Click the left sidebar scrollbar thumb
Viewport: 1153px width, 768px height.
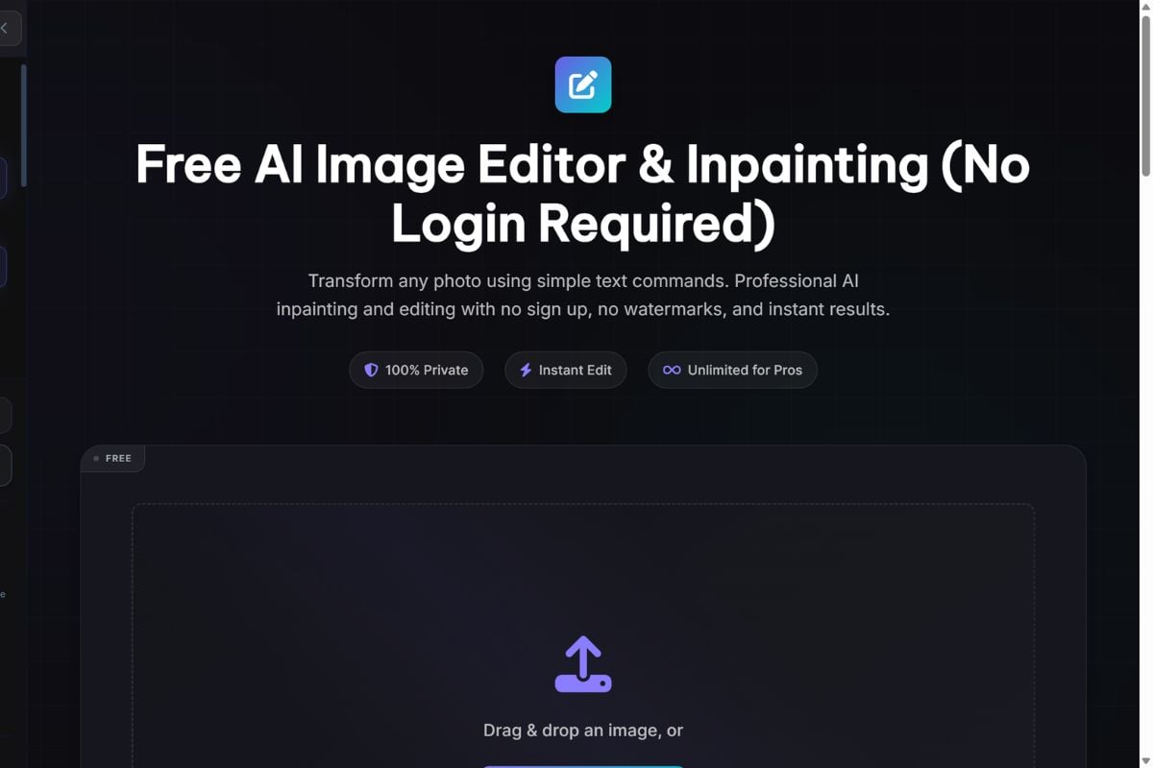pyautogui.click(x=24, y=125)
